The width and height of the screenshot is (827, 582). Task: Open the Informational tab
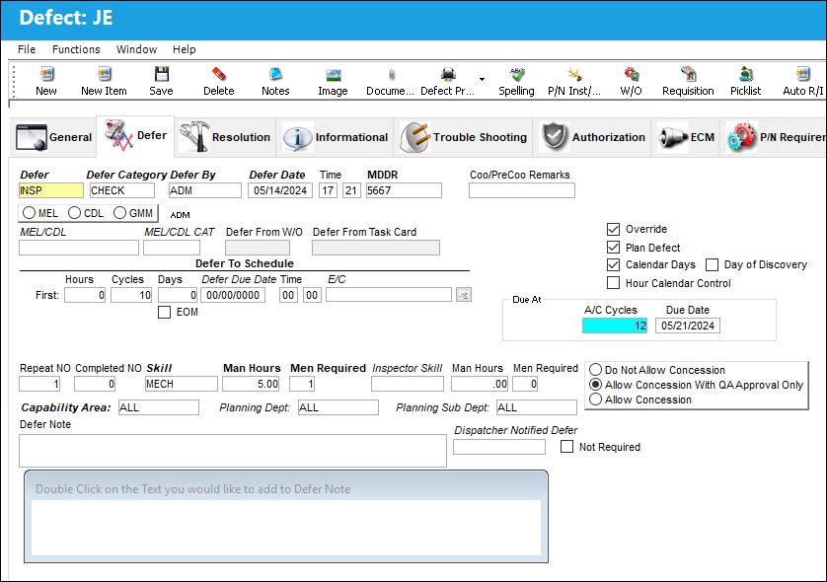(336, 137)
